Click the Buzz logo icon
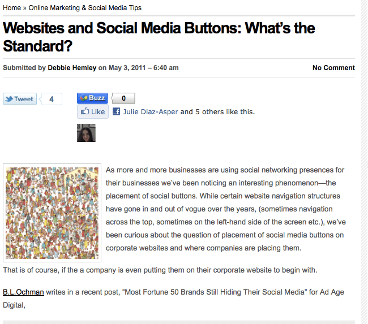 (83, 98)
